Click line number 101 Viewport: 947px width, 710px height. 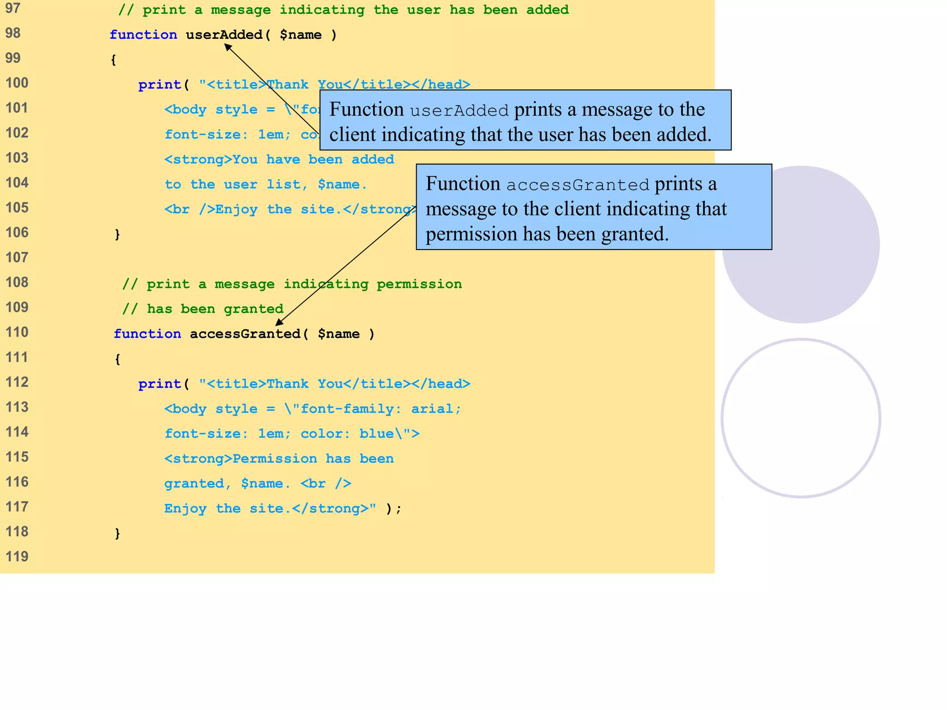pyautogui.click(x=17, y=108)
